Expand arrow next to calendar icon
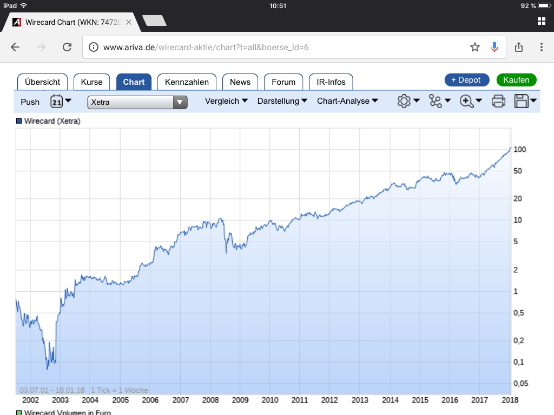This screenshot has height=415, width=554. coord(69,101)
